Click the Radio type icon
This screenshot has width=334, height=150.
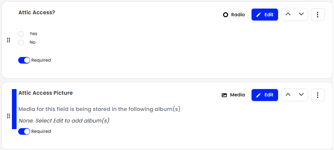pyautogui.click(x=225, y=15)
